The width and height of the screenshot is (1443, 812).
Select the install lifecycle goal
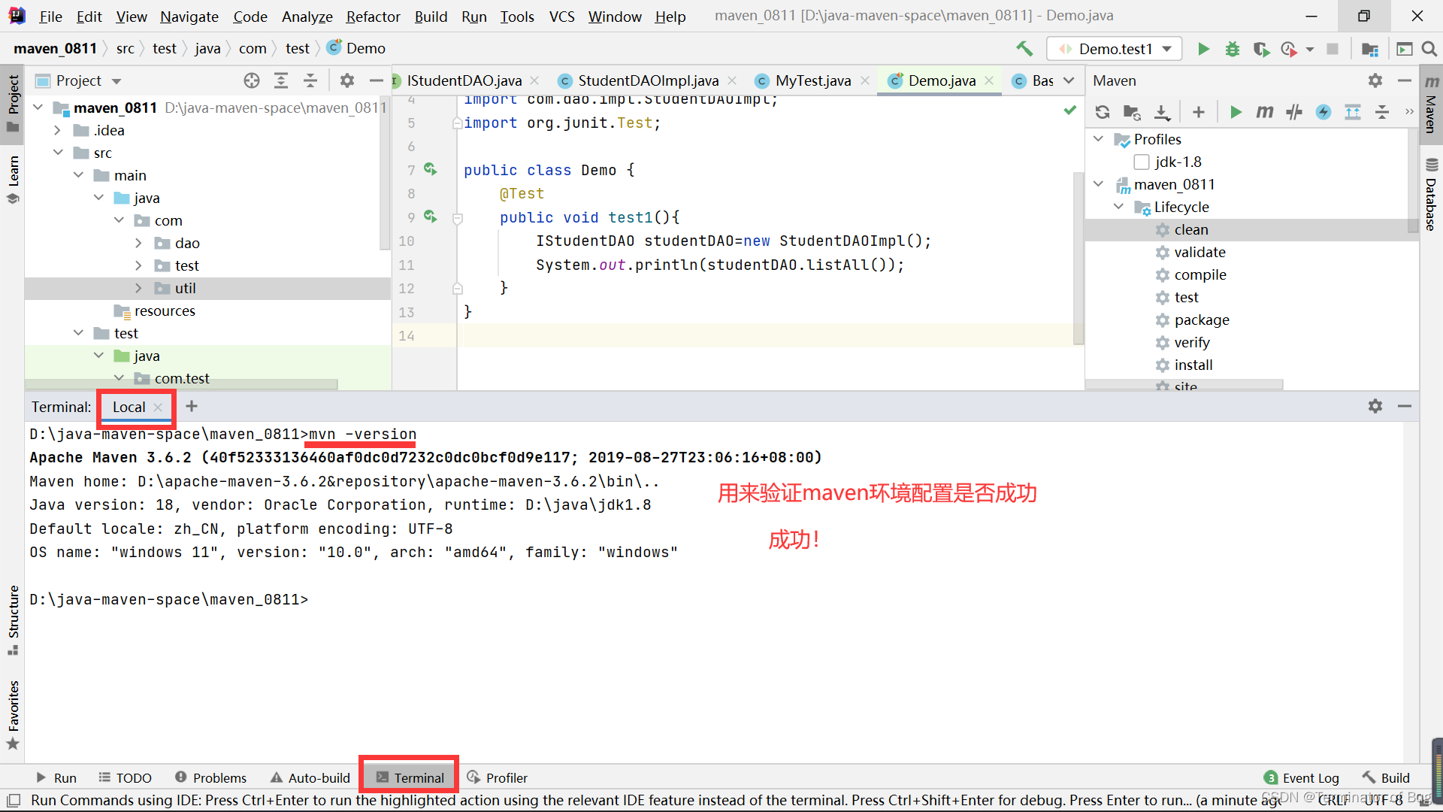click(1193, 365)
